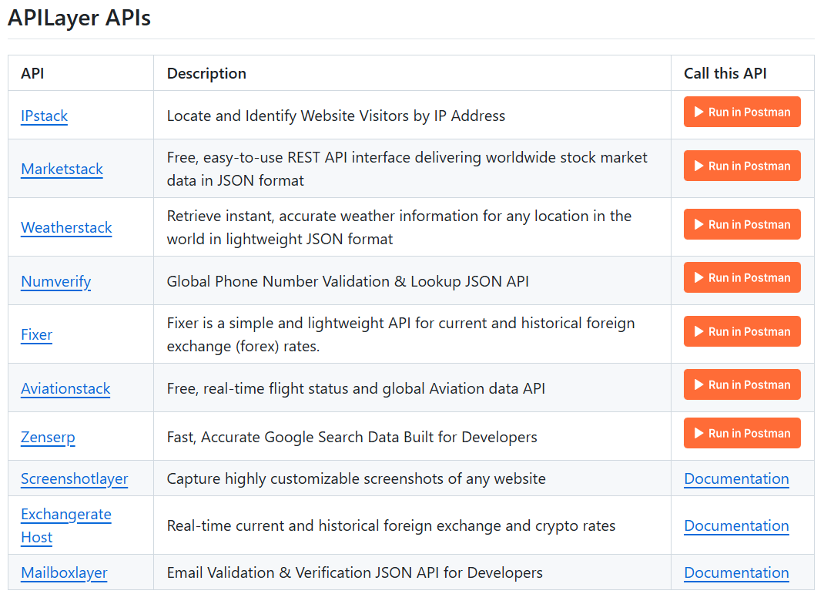Viewport: 824px width, 604px height.
Task: Open the Weatherstack API link
Action: click(66, 228)
